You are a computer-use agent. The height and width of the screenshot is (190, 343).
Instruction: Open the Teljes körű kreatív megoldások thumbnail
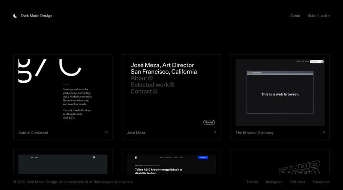tap(171, 164)
